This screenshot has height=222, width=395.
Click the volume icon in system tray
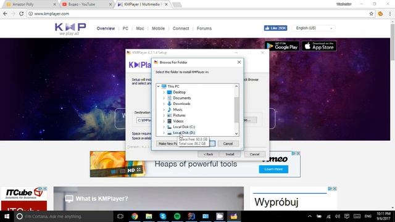338,216
